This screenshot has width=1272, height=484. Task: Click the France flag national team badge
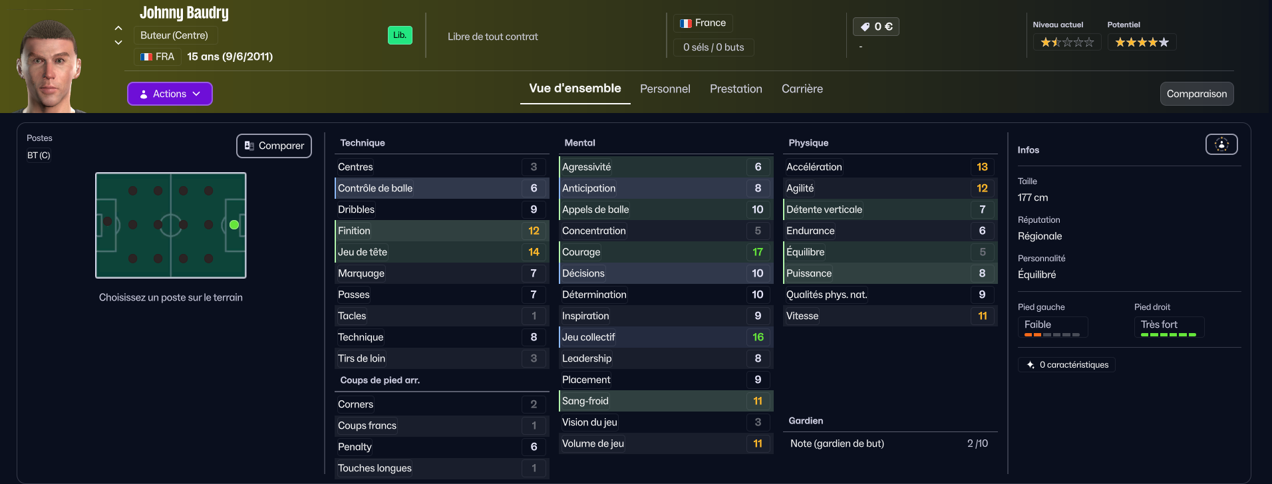tap(686, 23)
